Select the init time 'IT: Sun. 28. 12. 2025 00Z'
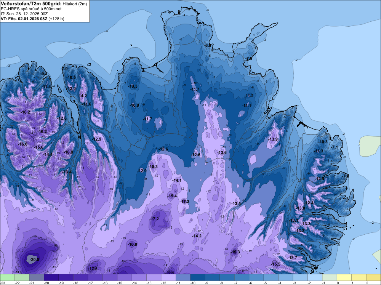 pyautogui.click(x=24, y=14)
